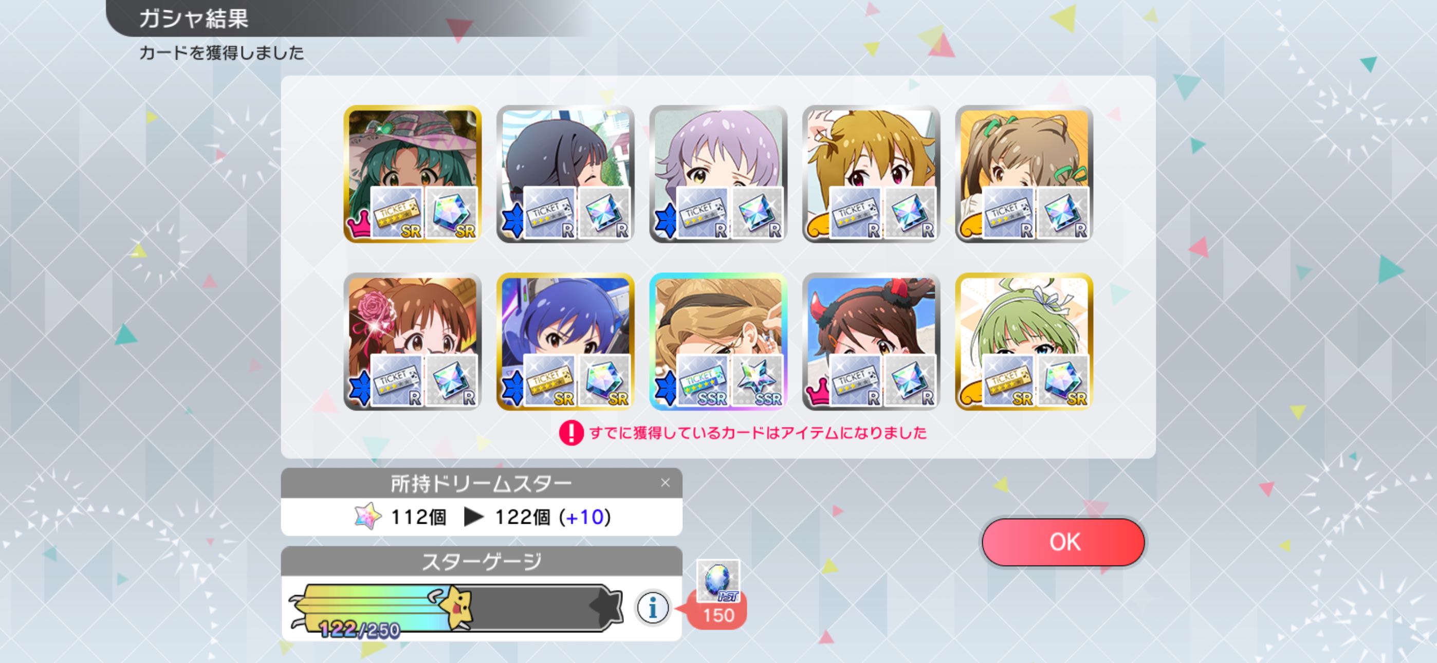Select the dark-haired R card in top row

(x=565, y=174)
